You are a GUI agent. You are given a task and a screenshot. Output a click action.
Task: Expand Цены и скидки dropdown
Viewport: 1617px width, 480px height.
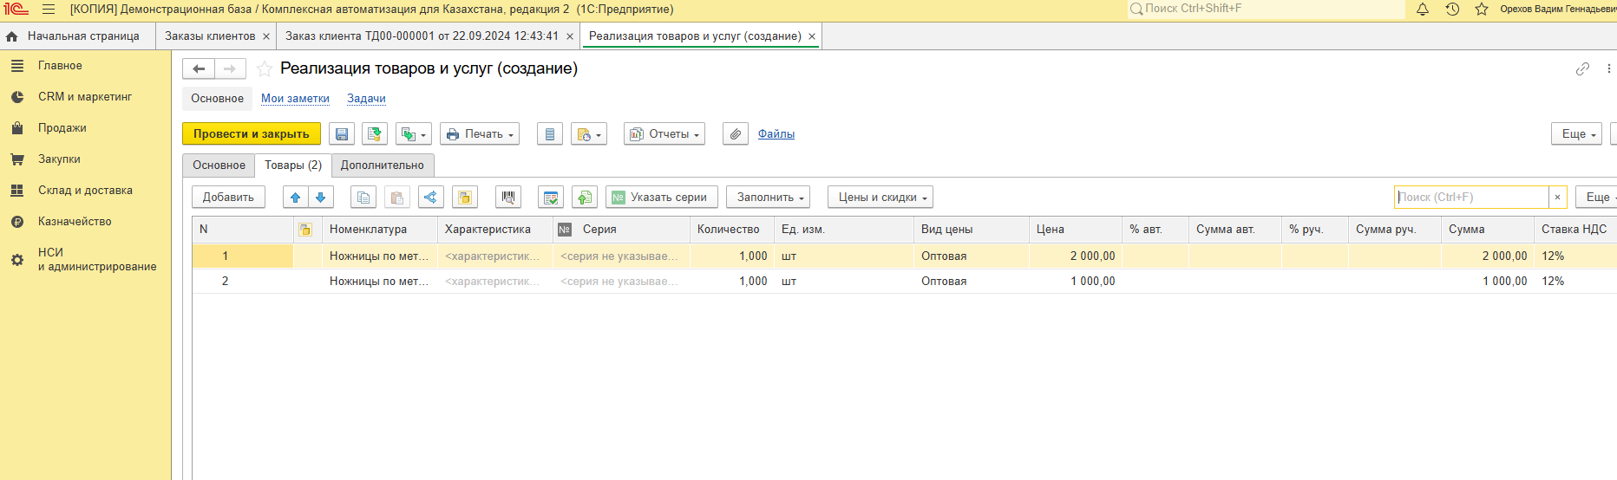pyautogui.click(x=880, y=198)
